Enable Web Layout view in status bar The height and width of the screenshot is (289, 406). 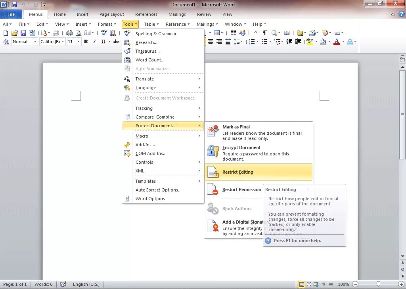[x=316, y=284]
